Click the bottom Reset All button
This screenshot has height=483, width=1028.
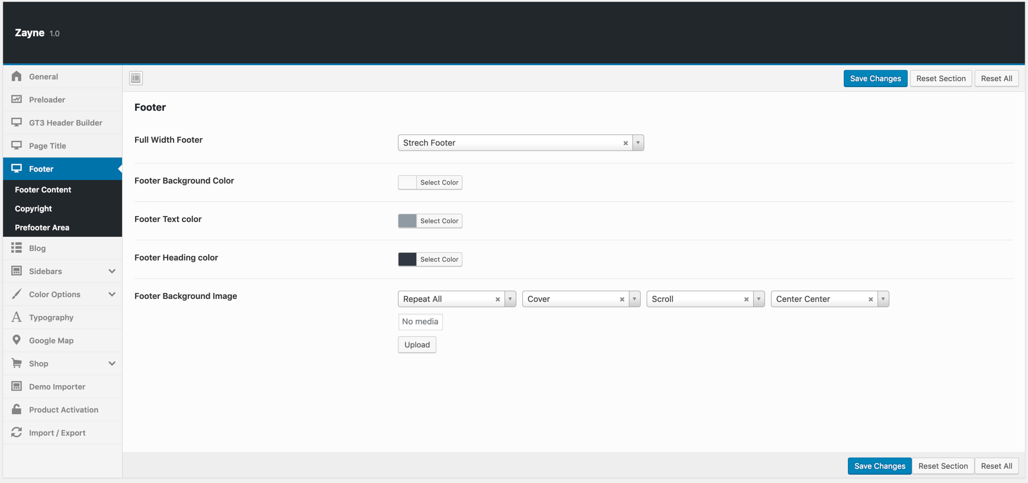pyautogui.click(x=997, y=466)
